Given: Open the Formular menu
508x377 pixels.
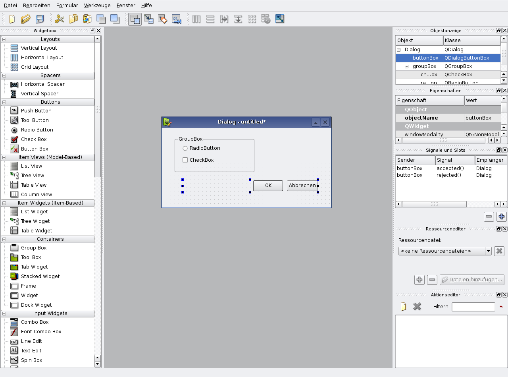Looking at the screenshot, I should tap(67, 6).
